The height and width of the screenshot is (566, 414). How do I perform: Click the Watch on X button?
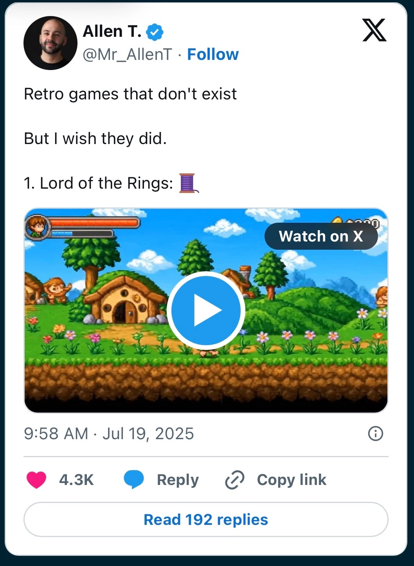(x=321, y=236)
